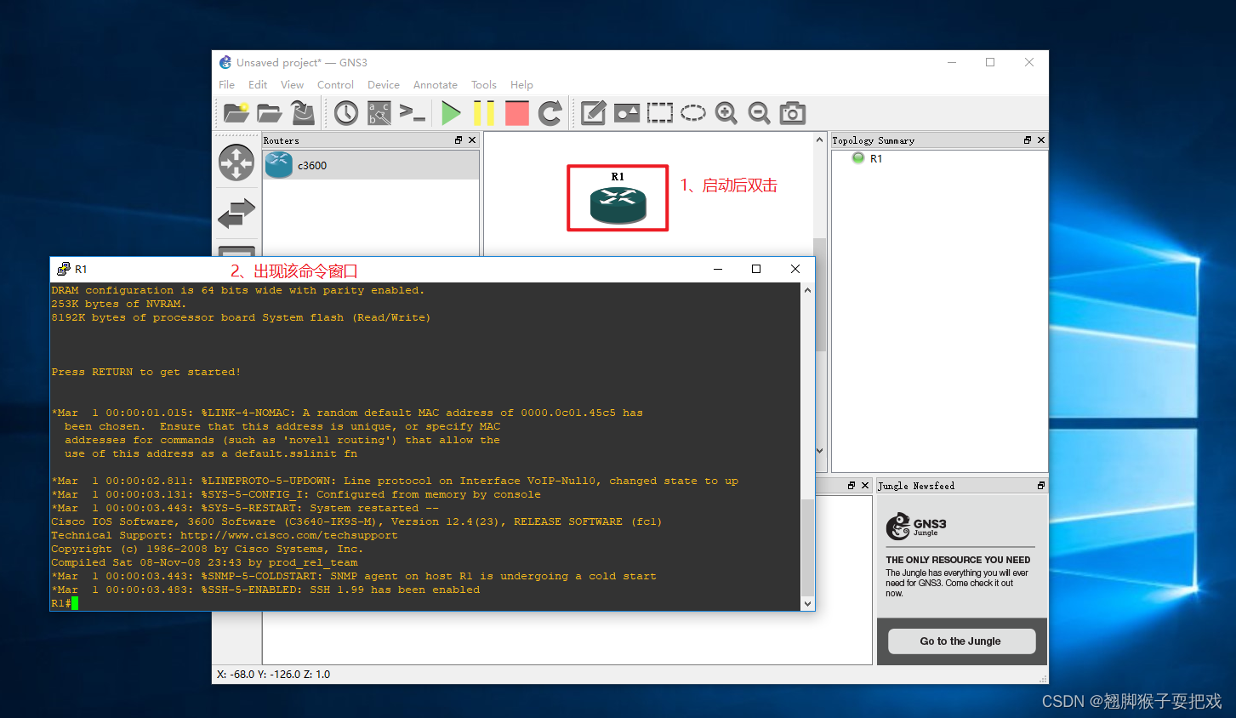Click the R1# prompt in terminal
Screen dimensions: 1236x718
pos(61,603)
